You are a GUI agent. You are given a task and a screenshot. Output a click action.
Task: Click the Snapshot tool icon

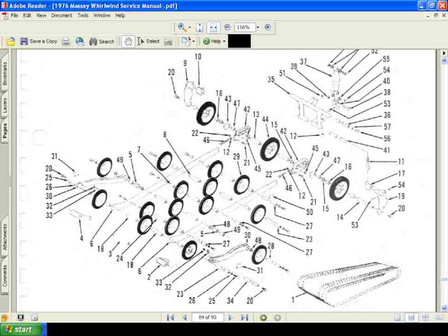coord(169,41)
